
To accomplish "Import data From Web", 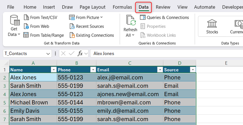I will tap(36, 26).
